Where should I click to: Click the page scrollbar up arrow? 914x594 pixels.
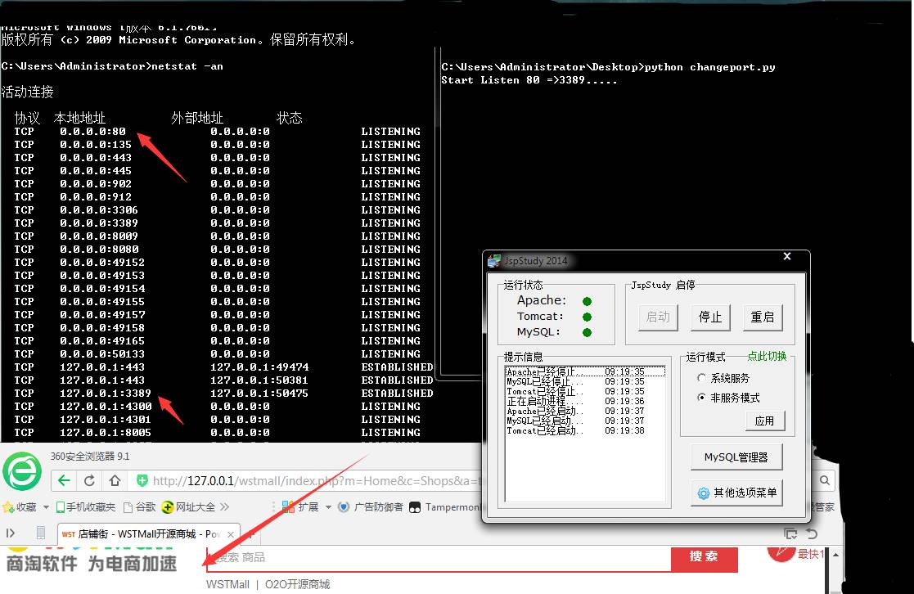click(835, 555)
